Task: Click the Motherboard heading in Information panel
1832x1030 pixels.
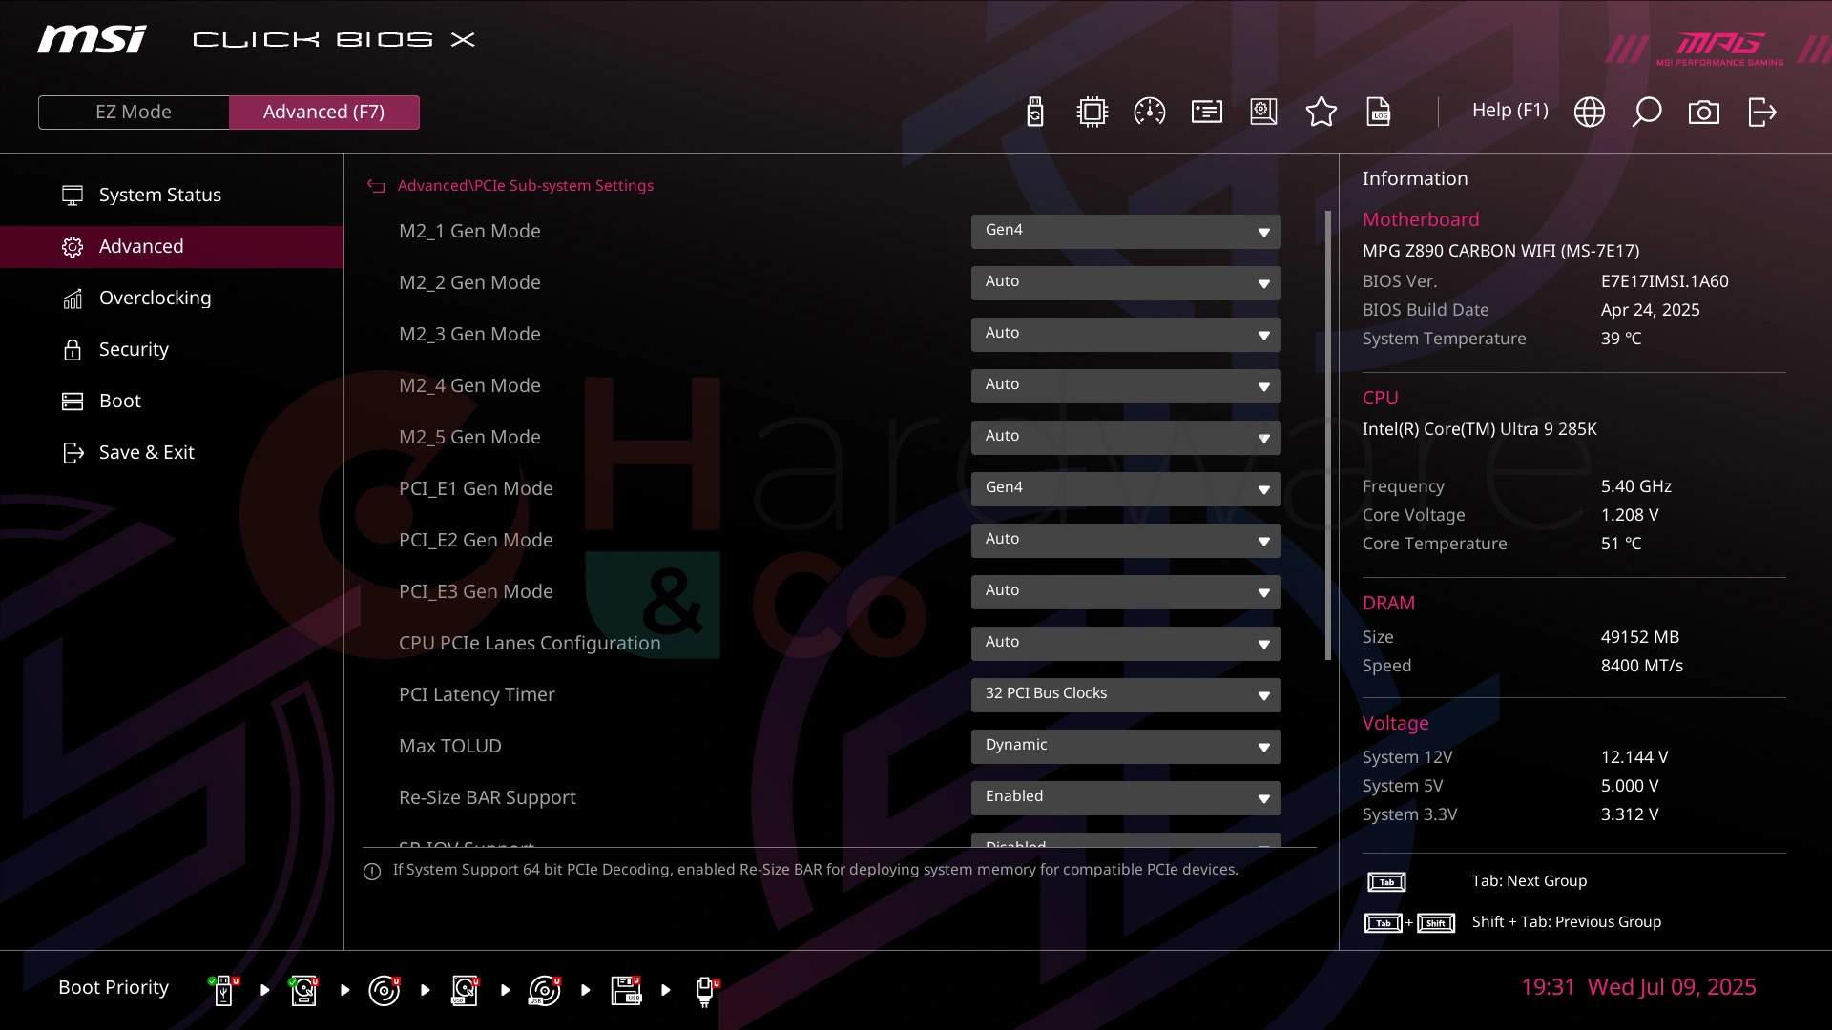Action: click(x=1420, y=219)
